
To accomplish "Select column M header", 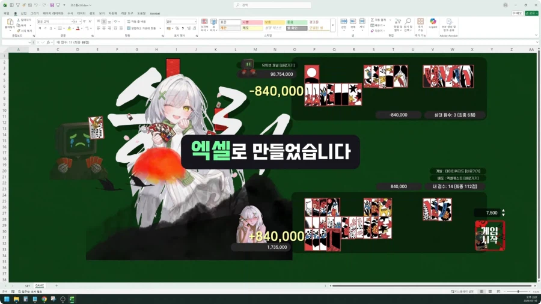I will coord(255,50).
